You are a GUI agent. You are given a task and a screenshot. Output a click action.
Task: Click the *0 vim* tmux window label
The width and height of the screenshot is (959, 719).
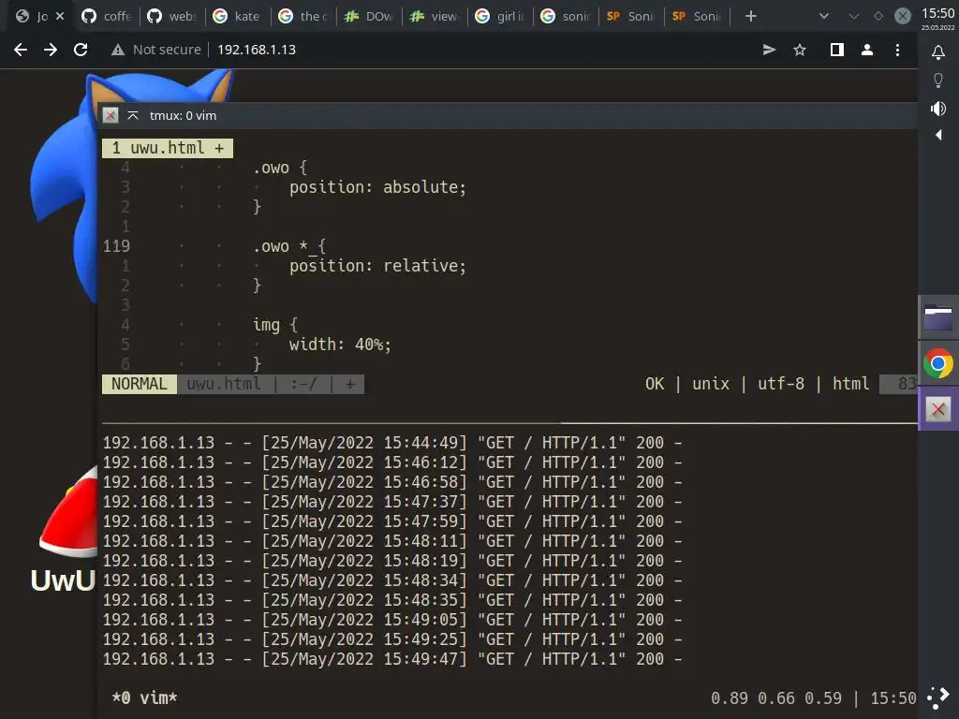click(x=144, y=698)
